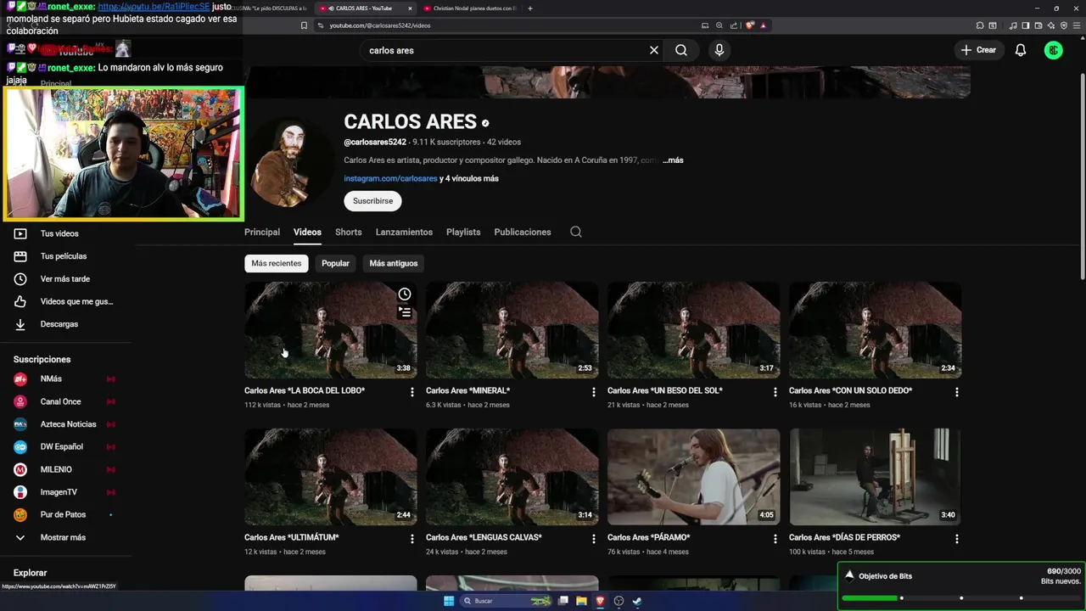Screen dimensions: 1086x611
Task: Open NMás subscription channel
Action: click(51, 378)
